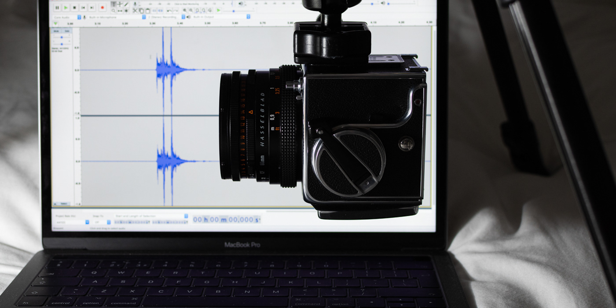Select the Draw (pencil) tool
616x308 pixels.
point(126,4)
